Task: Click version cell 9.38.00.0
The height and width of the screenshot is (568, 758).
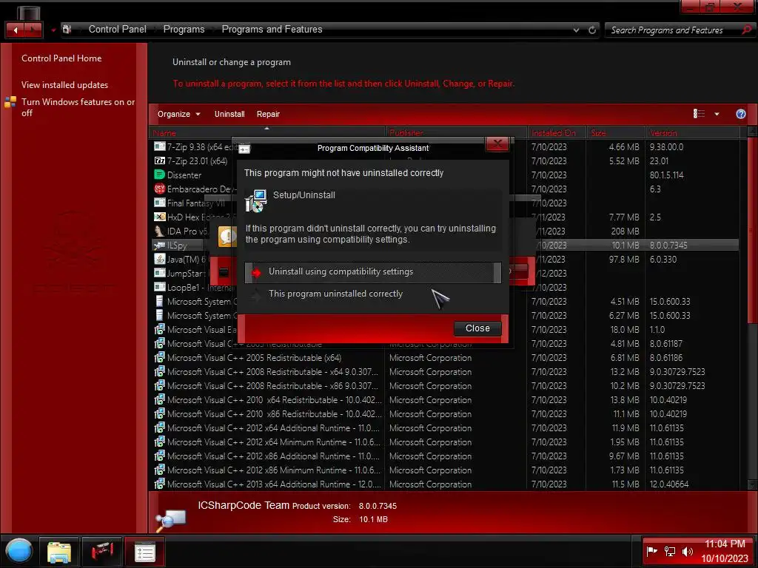Action: click(666, 147)
